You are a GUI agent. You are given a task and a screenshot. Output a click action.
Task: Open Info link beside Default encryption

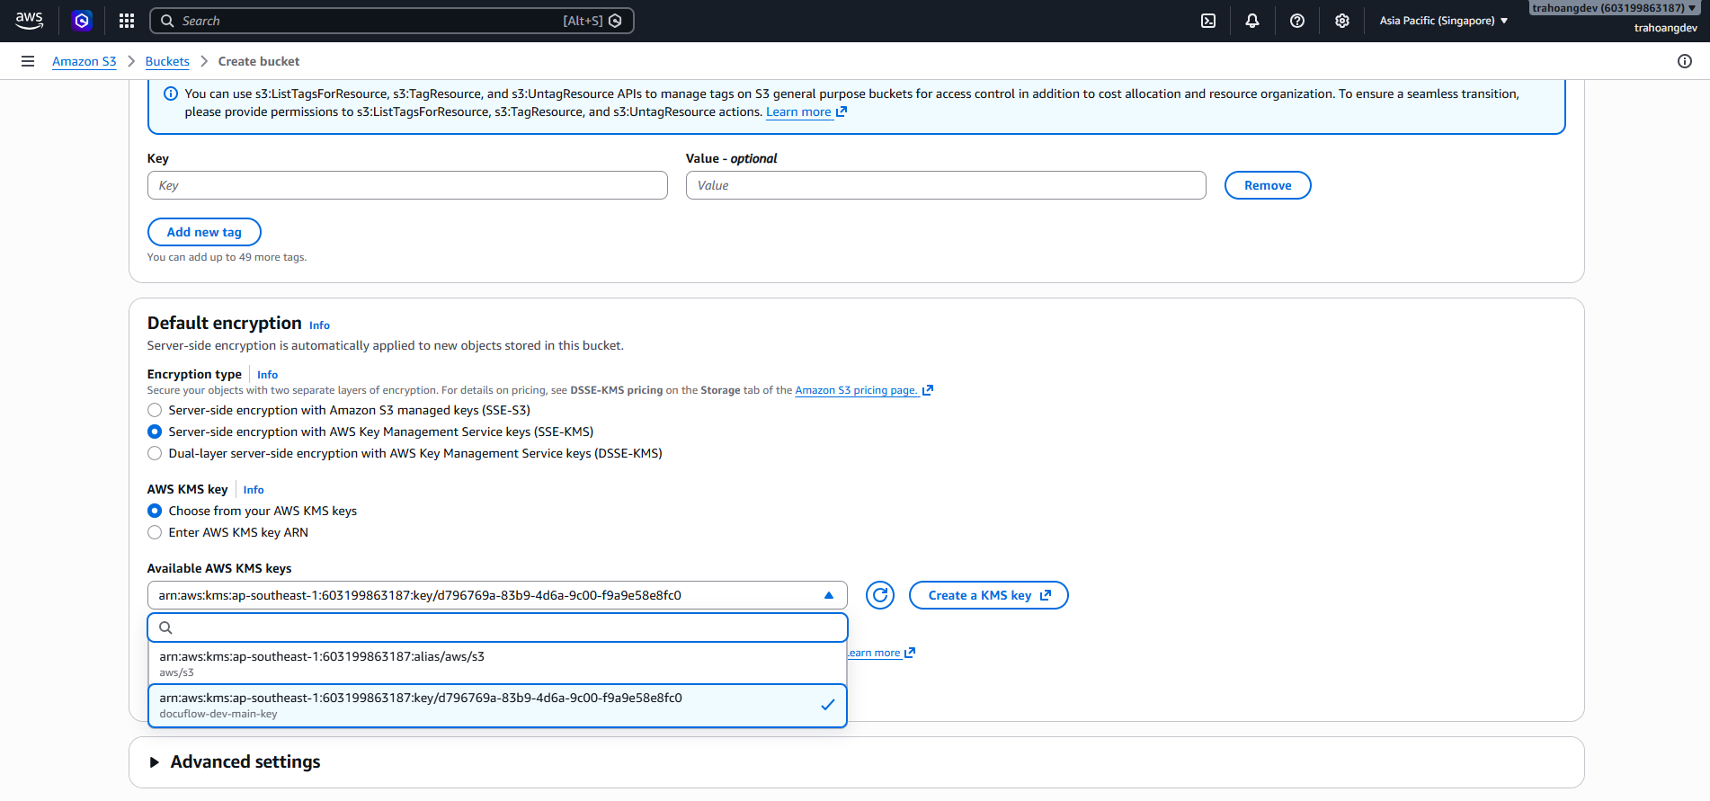pos(319,325)
